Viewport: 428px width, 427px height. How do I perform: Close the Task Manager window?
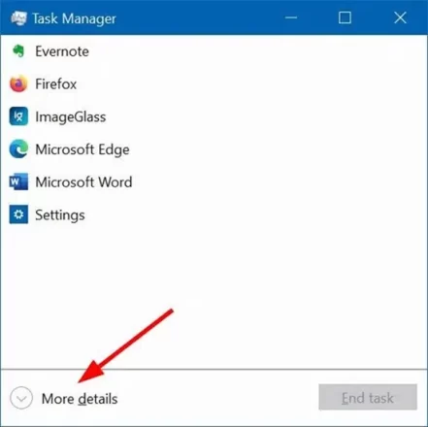pos(400,17)
